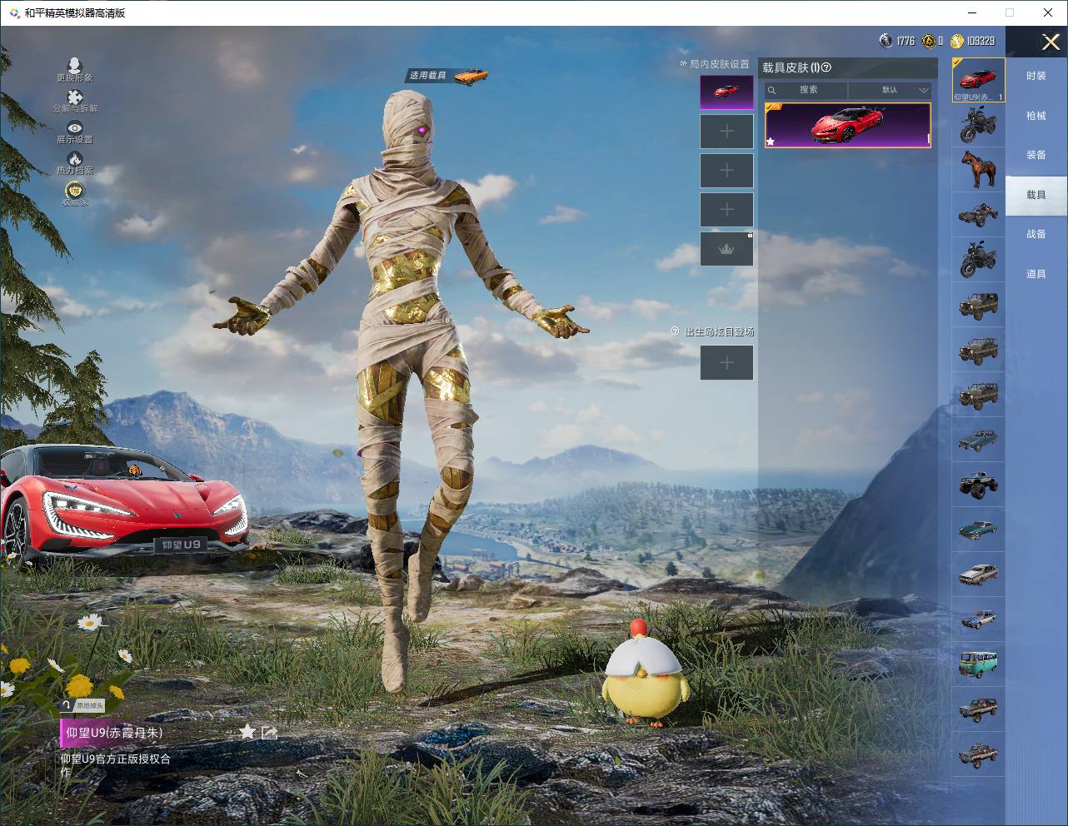The image size is (1068, 826).
Task: Select the black monster truck vehicle
Action: coord(978,485)
